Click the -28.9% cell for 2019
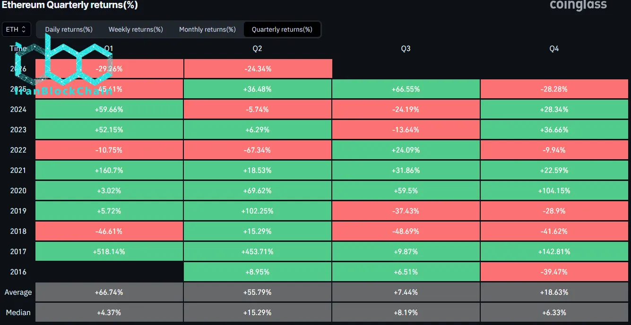 click(554, 211)
